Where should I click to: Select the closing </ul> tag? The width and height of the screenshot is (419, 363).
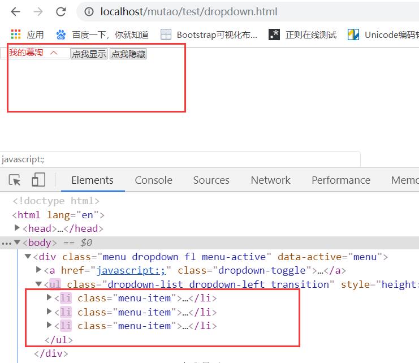coord(59,340)
